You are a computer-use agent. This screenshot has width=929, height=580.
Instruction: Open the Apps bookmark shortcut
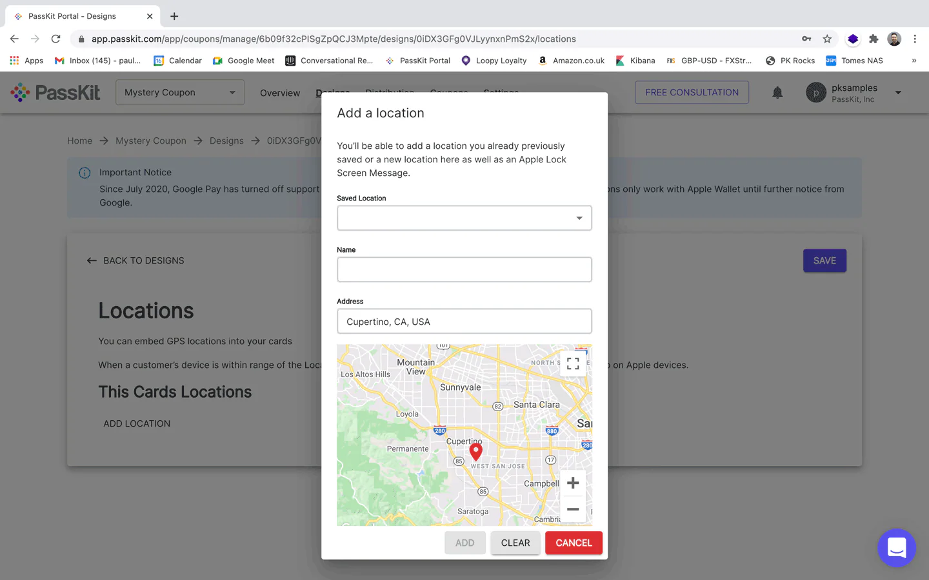(x=26, y=61)
